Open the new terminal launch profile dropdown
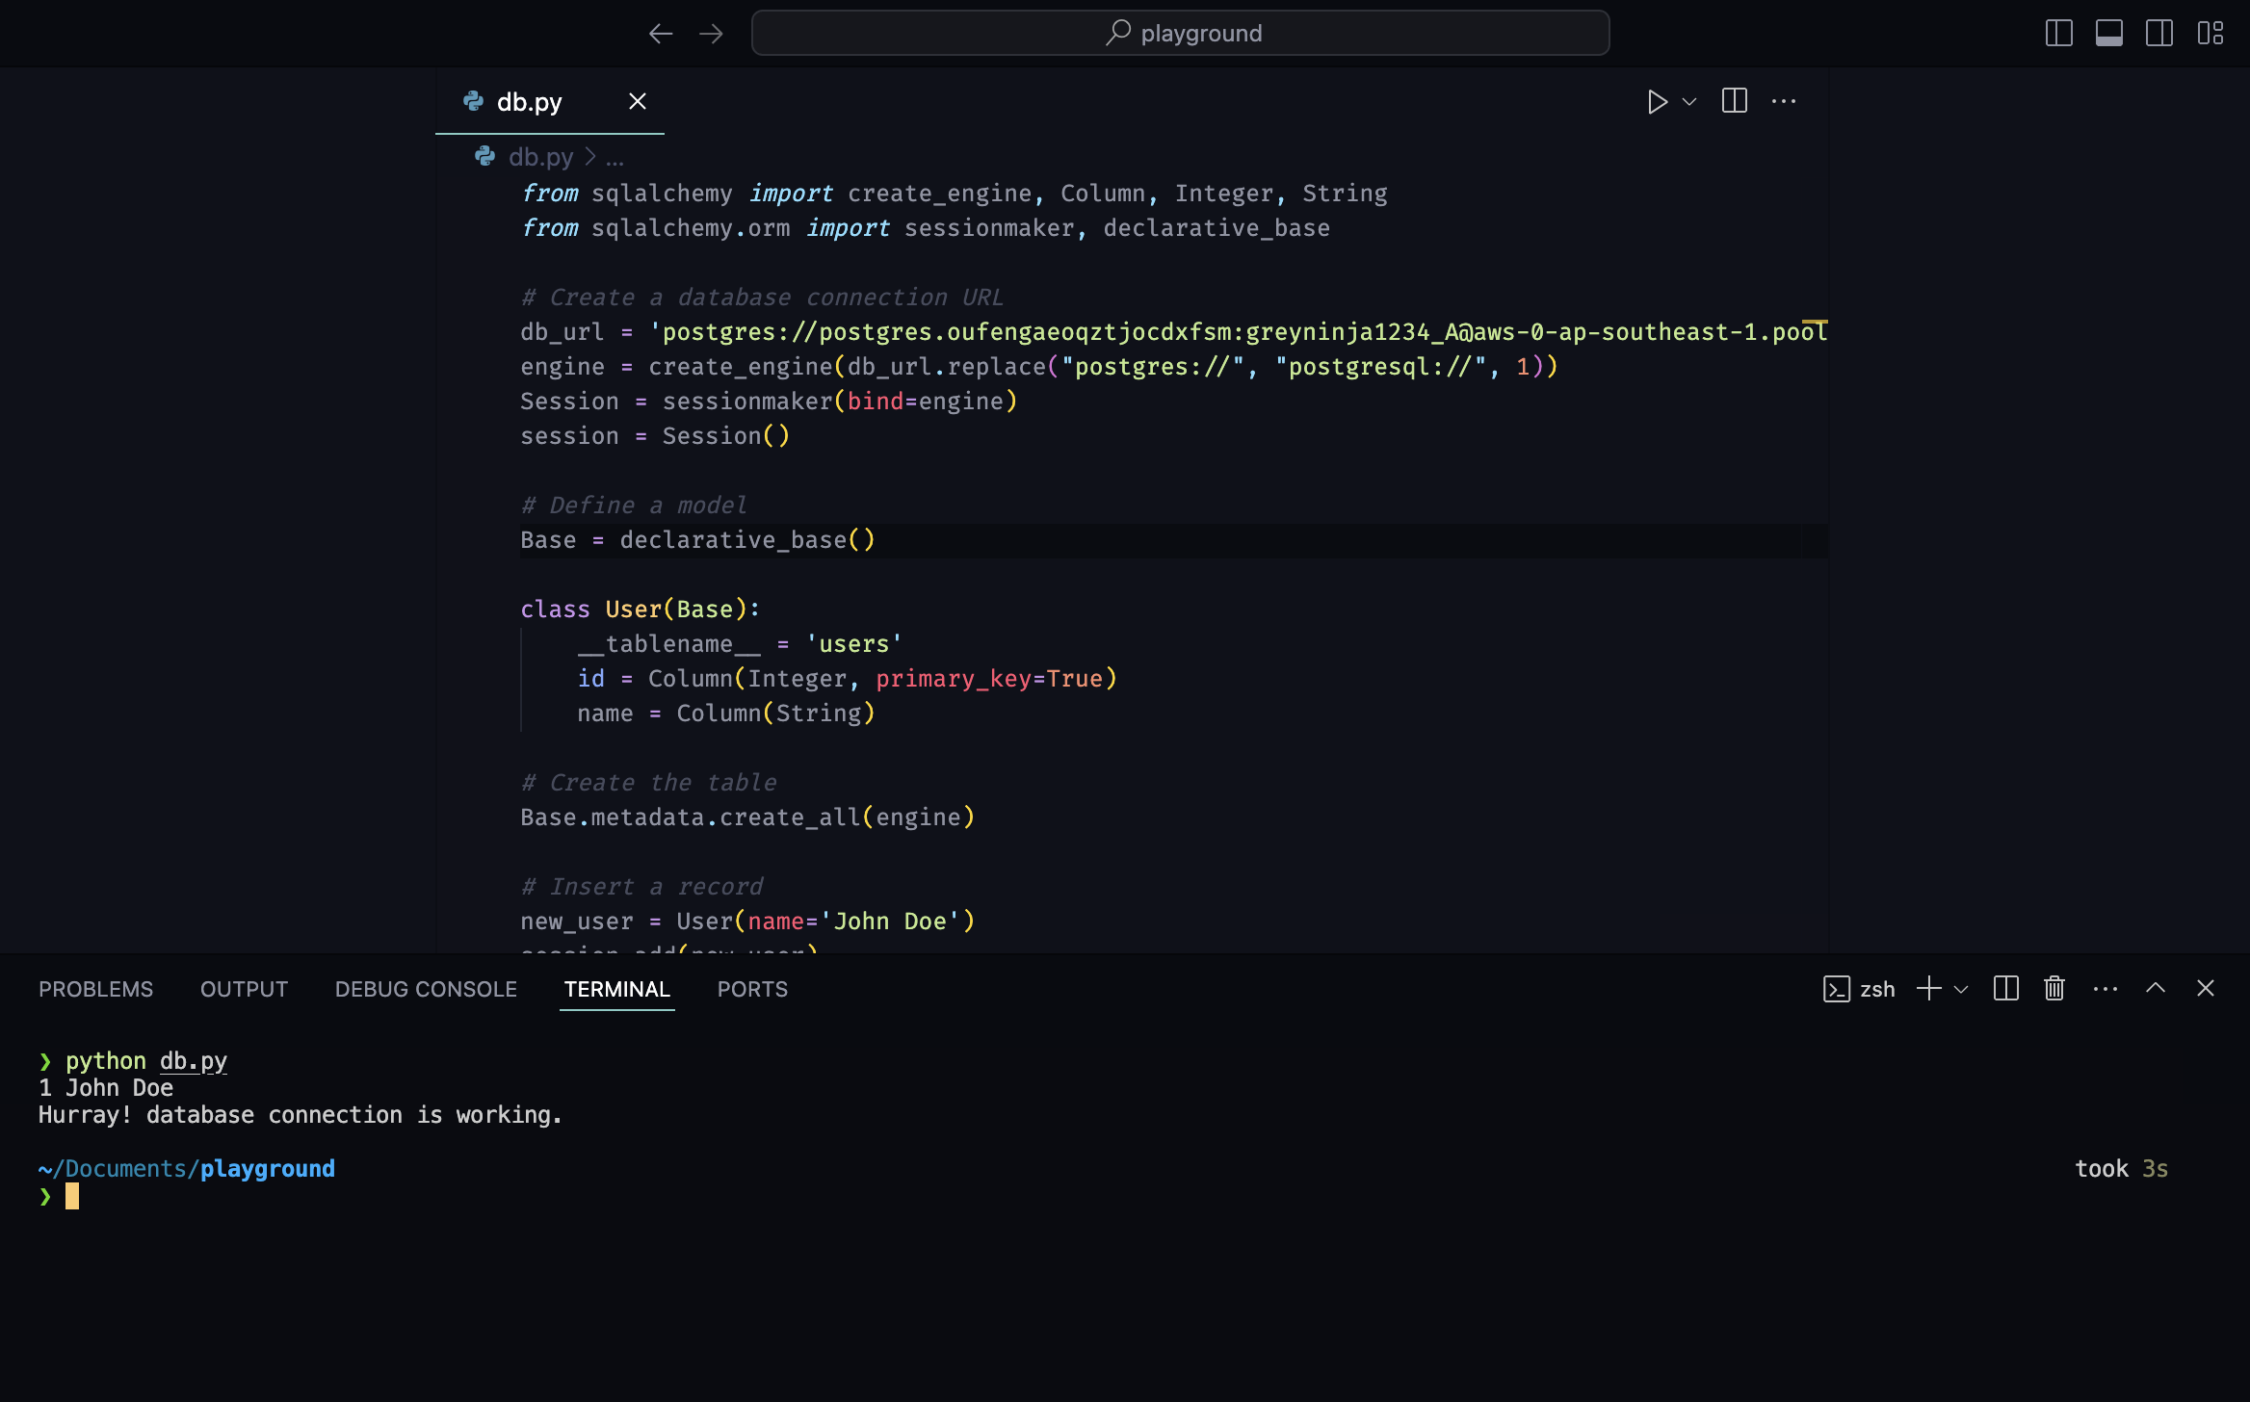 click(1961, 989)
